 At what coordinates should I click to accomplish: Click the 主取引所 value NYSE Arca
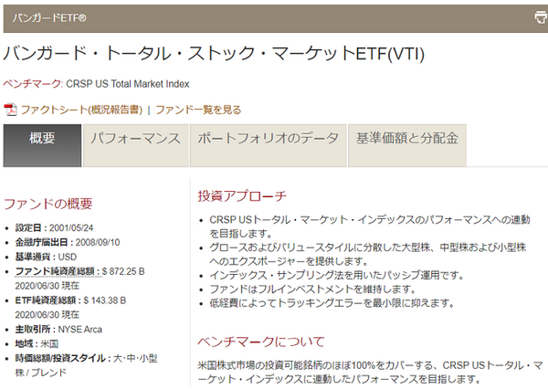(80, 330)
